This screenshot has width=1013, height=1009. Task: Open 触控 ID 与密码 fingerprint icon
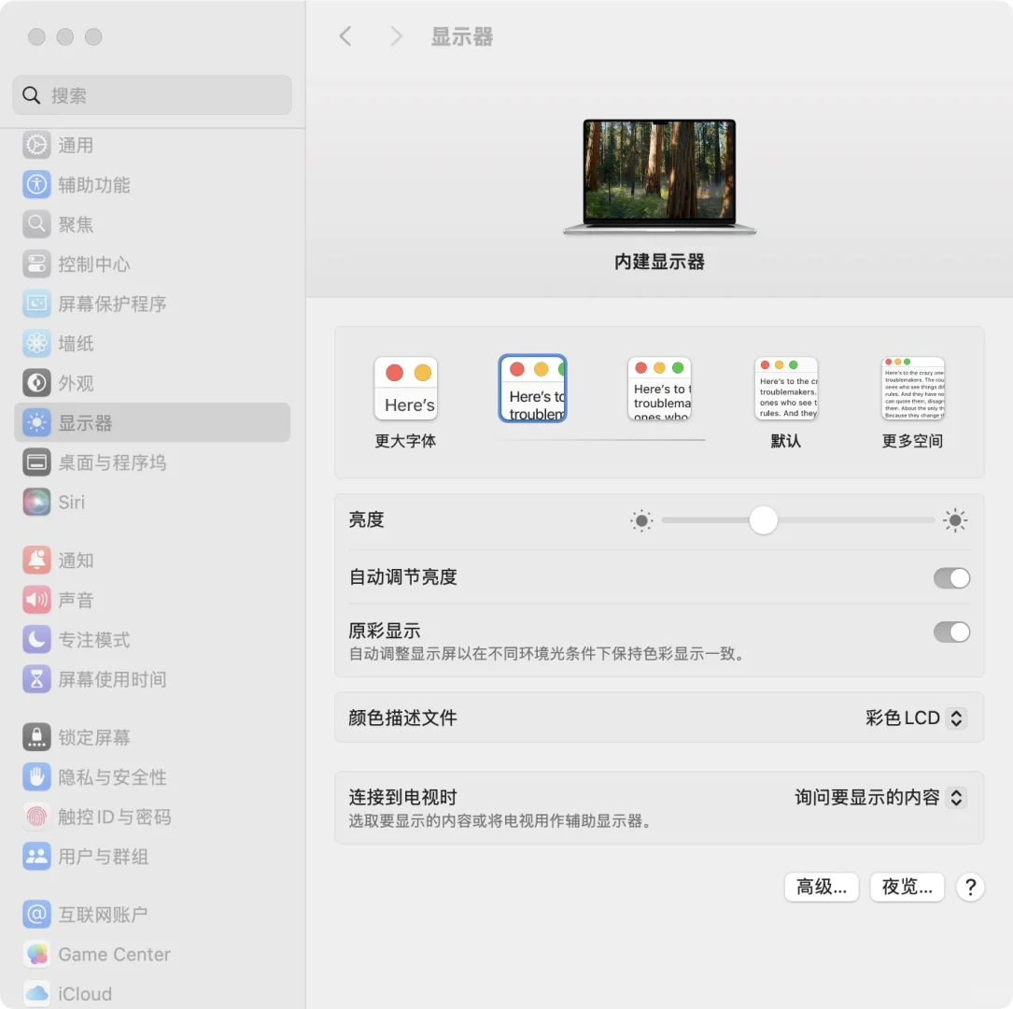pyautogui.click(x=36, y=817)
